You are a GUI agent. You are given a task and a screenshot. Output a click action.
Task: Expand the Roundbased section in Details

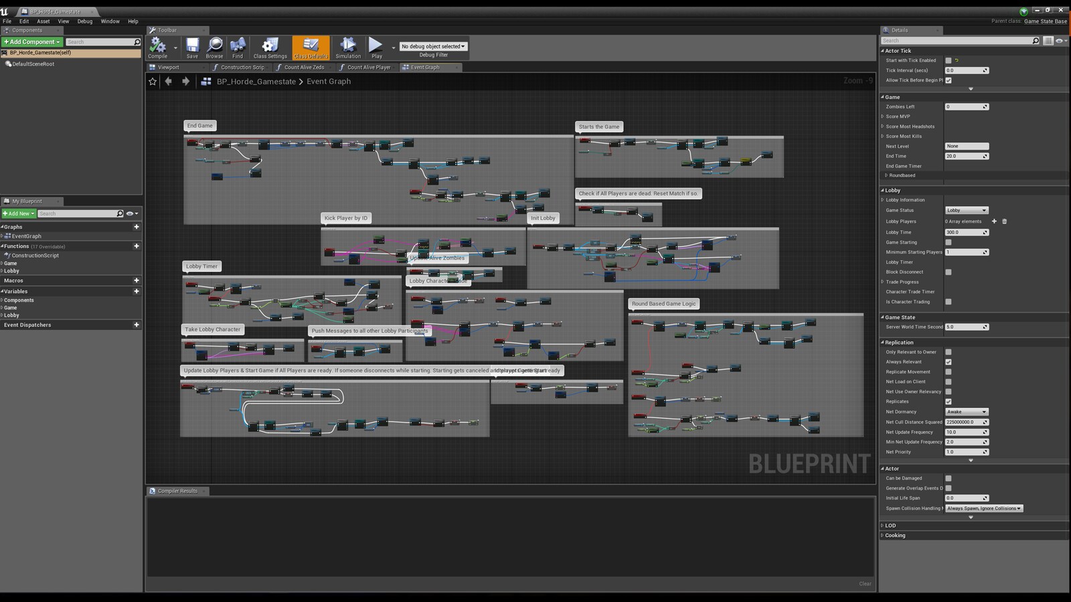point(885,175)
